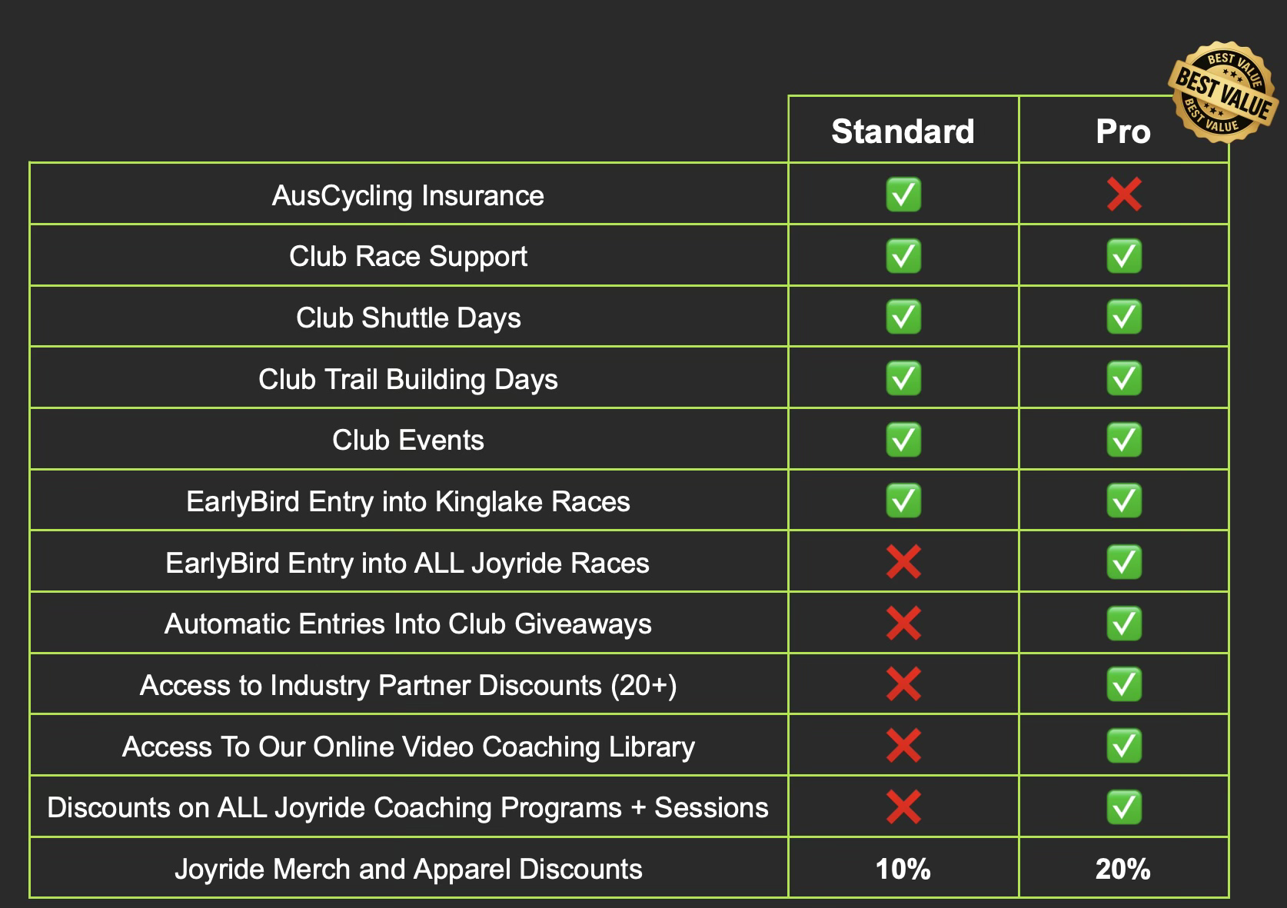Image resolution: width=1287 pixels, height=908 pixels.
Task: Click Standard's red cross for Industry Partner Discounts
Action: click(x=903, y=684)
